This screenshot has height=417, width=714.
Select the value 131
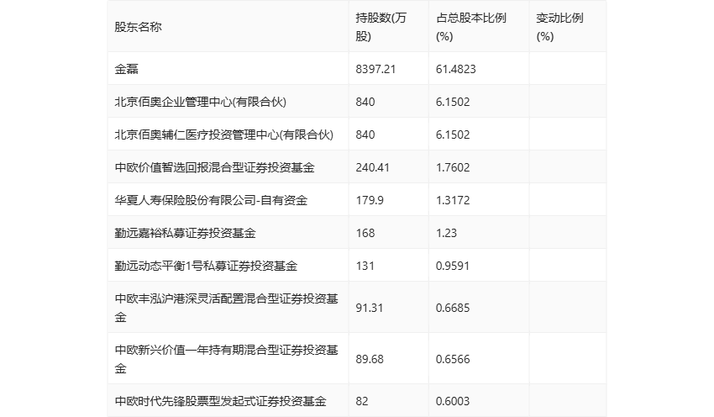[365, 266]
